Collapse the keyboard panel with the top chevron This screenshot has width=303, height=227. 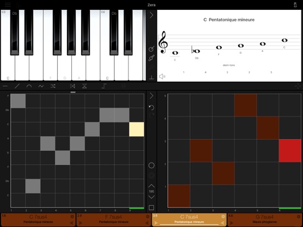[x=151, y=15]
